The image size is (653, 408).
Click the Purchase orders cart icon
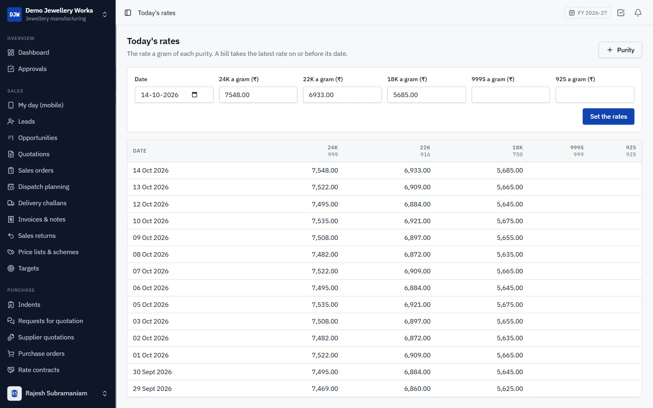pyautogui.click(x=11, y=354)
